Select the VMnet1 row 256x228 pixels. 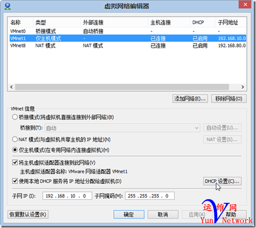(x=128, y=39)
